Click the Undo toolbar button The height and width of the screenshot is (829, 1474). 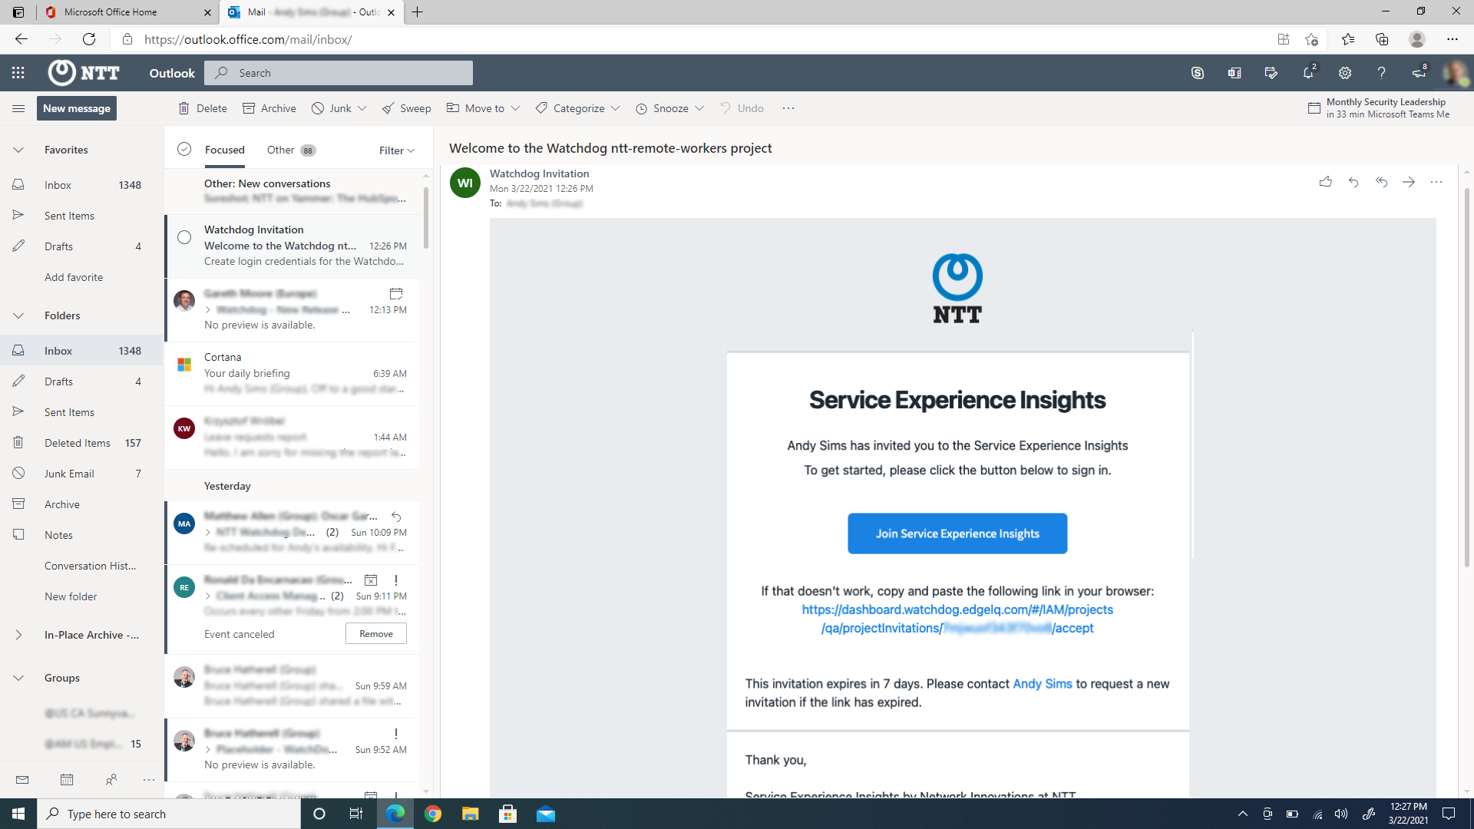tap(742, 108)
